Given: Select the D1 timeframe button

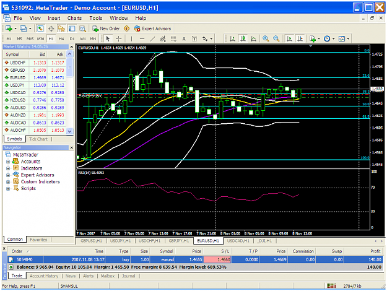Looking at the screenshot, I should (72, 39).
